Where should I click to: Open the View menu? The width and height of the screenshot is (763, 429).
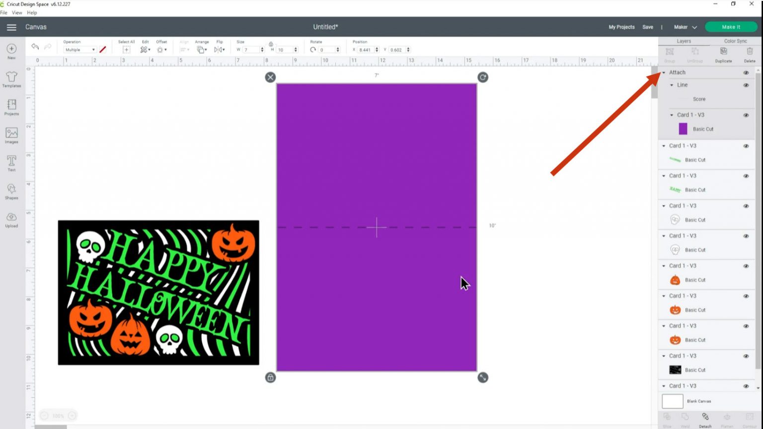17,13
